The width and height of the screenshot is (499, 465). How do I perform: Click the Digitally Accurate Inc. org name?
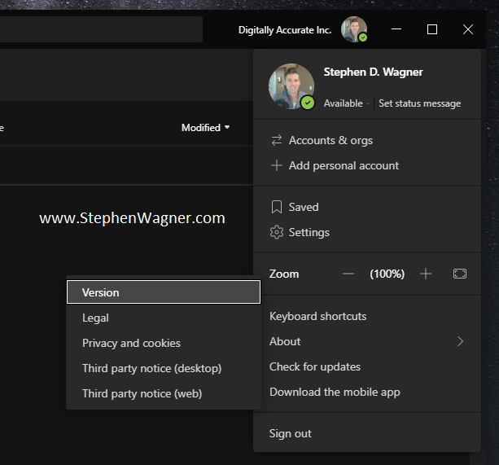tap(285, 30)
